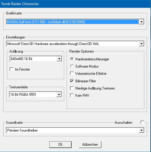Uncheck Bilinearer Filter

point(72,81)
